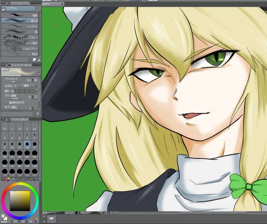Click the lock sub tool icon
The width and height of the screenshot is (267, 224).
[29, 59]
